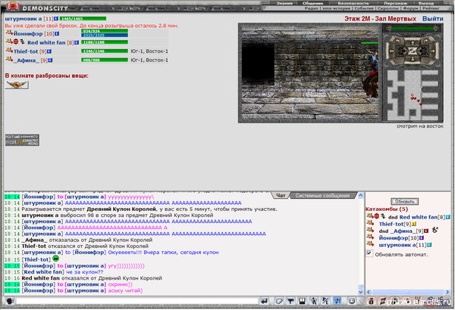Click the money bag icon in bottom toolbar
Image resolution: width=455 pixels, height=310 pixels.
coord(371,302)
